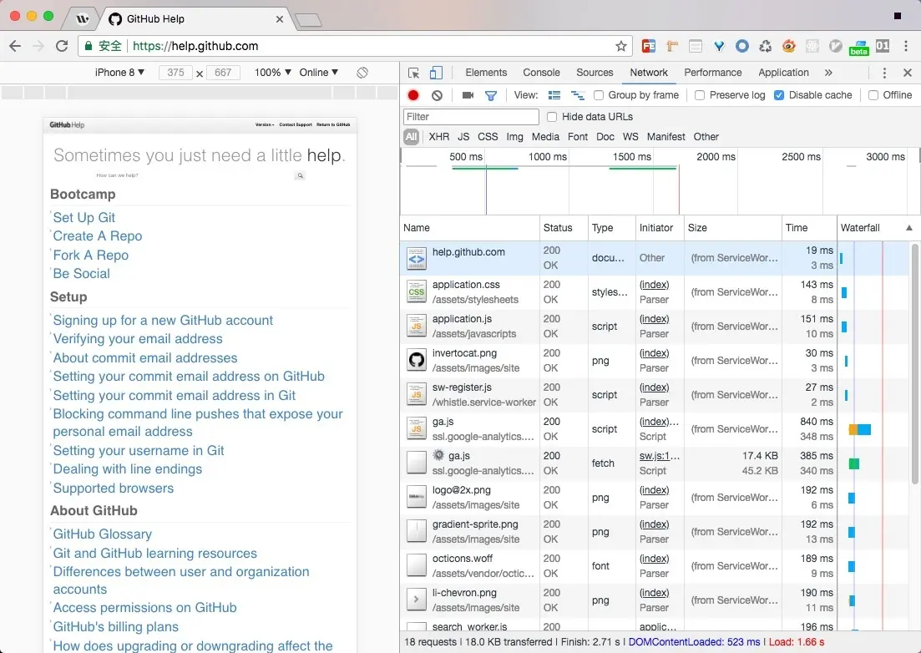921x653 pixels.
Task: Filter requests by Img
Action: (514, 137)
